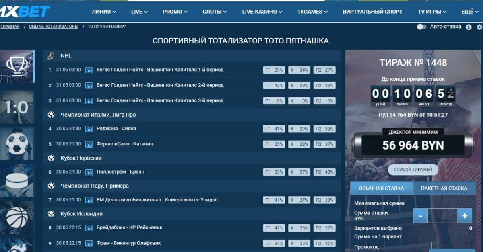Viewport: 483px width, 252px height.
Task: Select the trophy category in sidebar
Action: coord(17,66)
